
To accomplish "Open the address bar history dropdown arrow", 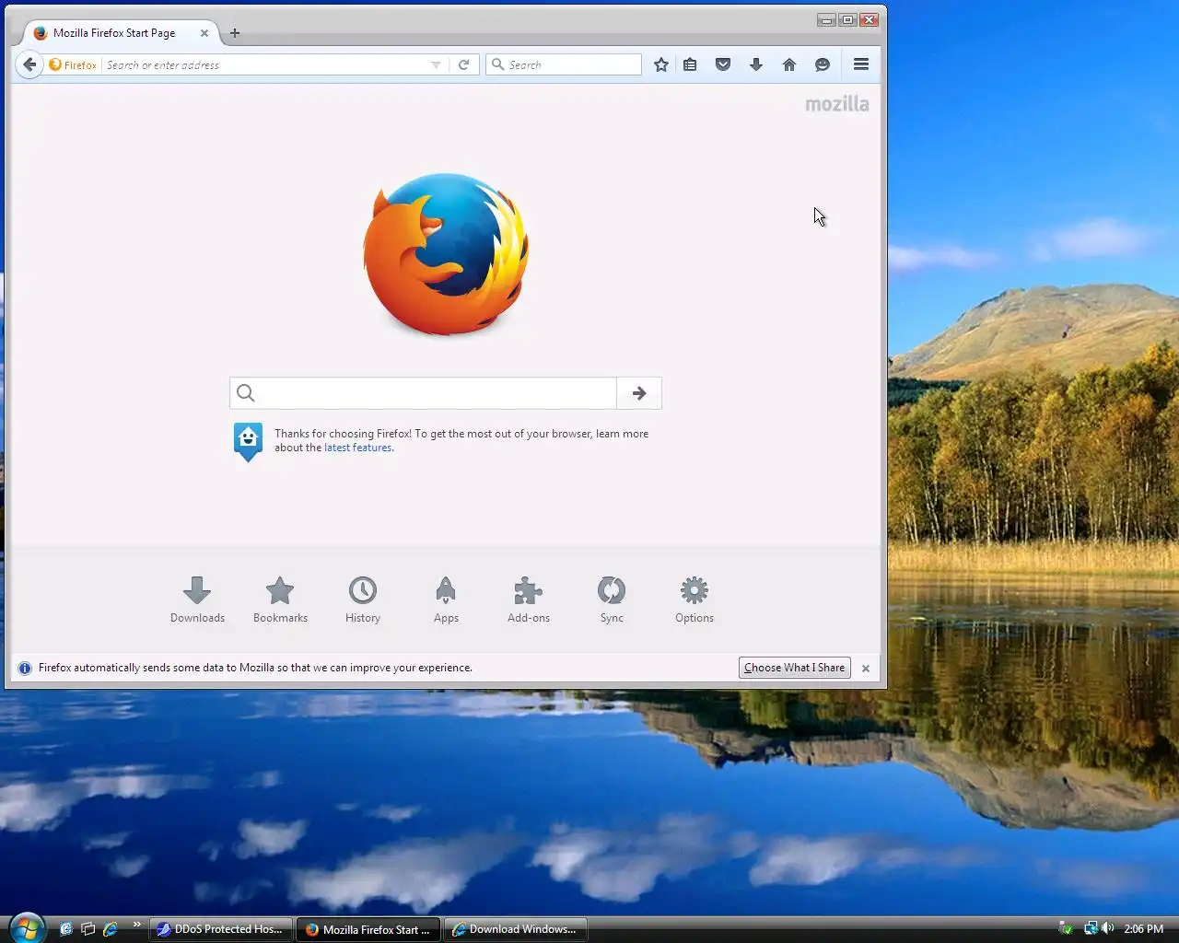I will (x=436, y=64).
